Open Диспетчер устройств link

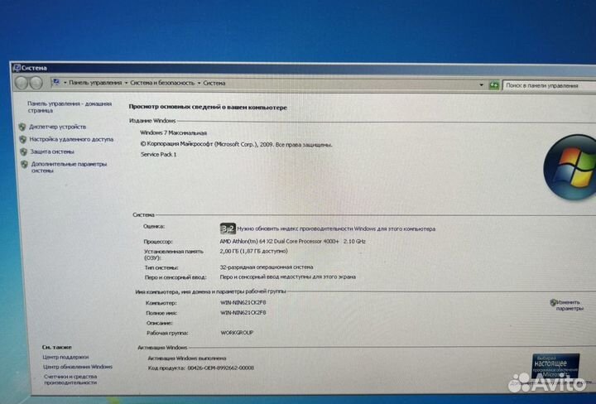(58, 127)
